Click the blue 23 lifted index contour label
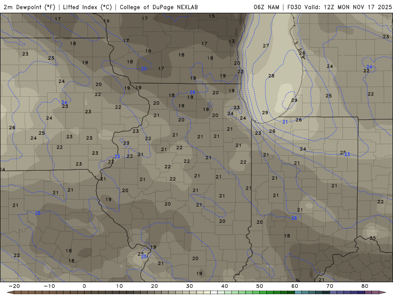 (347, 154)
